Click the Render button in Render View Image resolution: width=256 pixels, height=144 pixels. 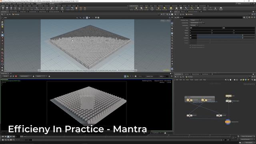tap(5, 76)
